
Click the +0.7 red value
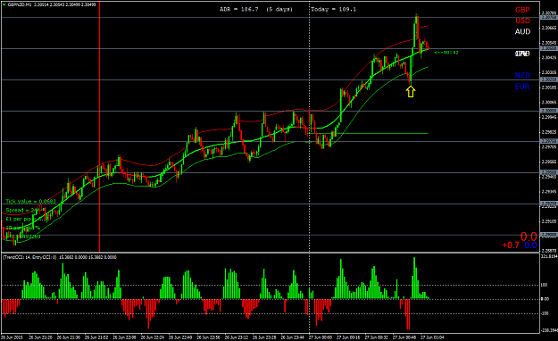(511, 245)
